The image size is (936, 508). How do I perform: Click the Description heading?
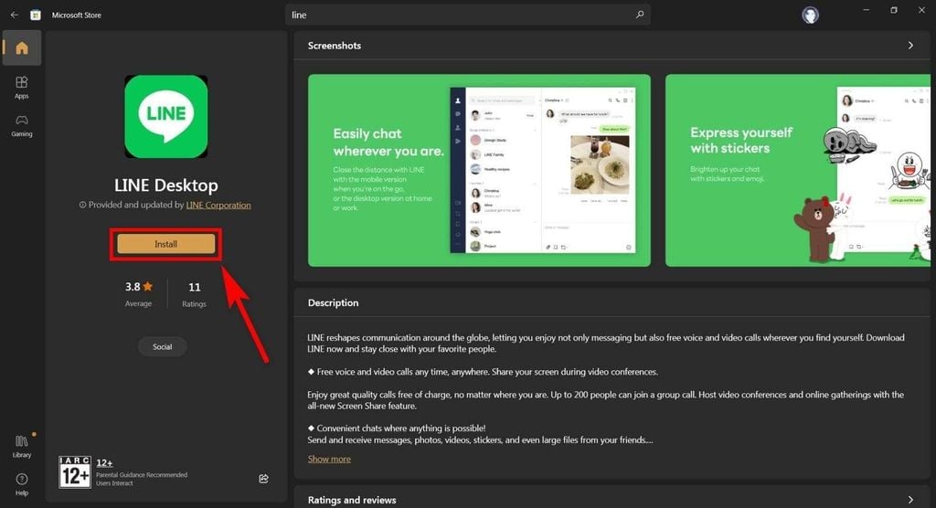[333, 302]
